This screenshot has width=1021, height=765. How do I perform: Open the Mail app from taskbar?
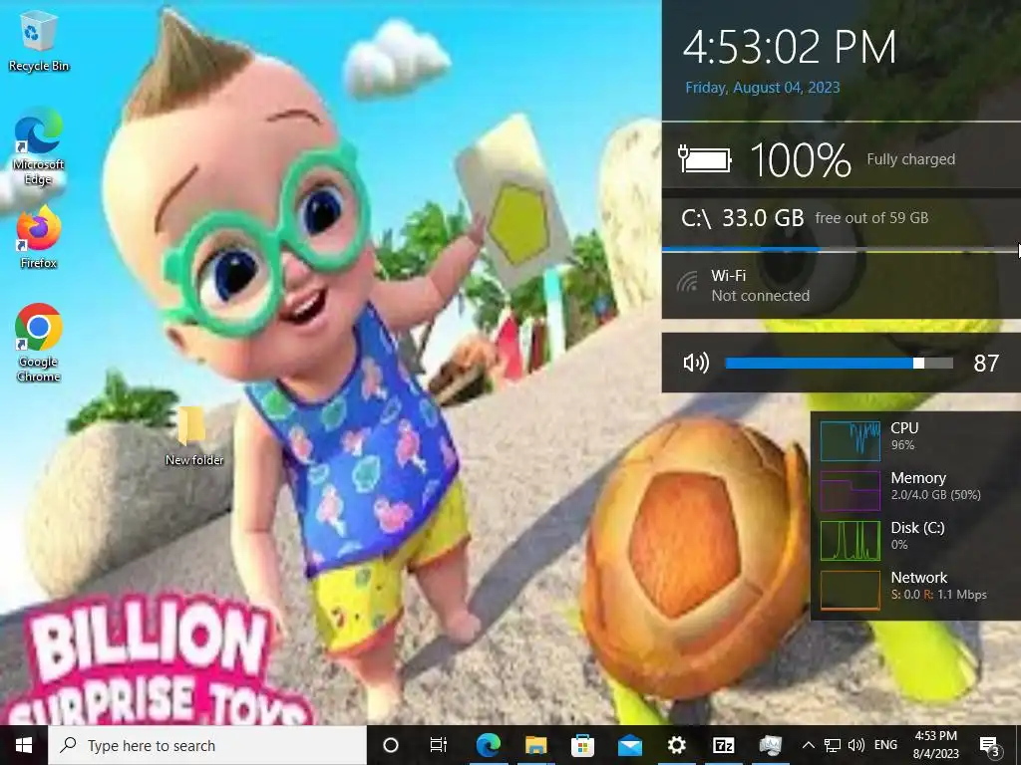point(630,745)
